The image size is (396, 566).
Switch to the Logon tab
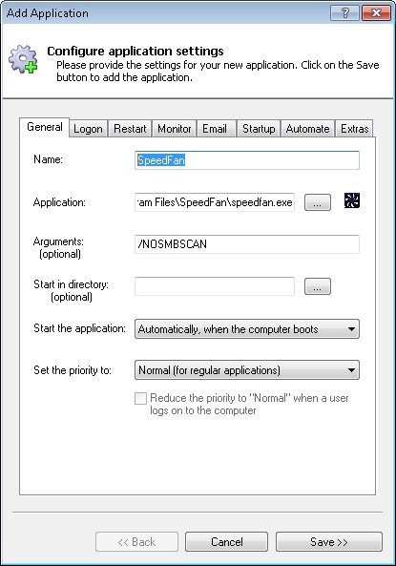(x=88, y=129)
